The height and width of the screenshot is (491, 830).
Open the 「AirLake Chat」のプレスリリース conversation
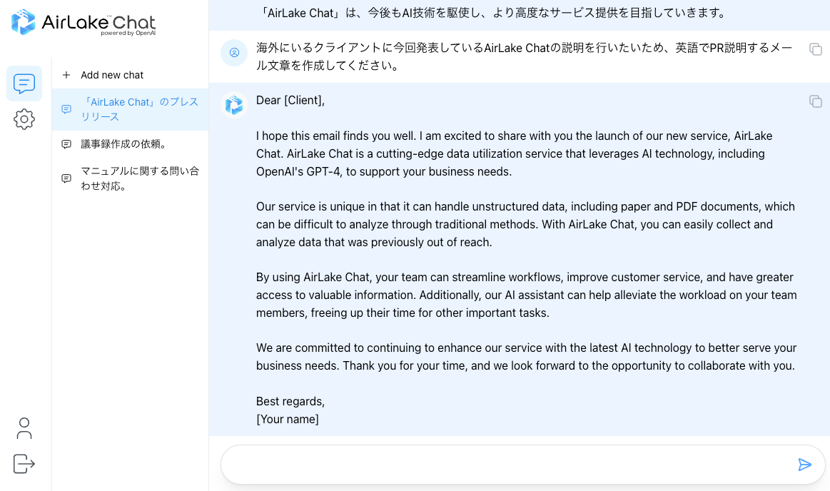[139, 109]
